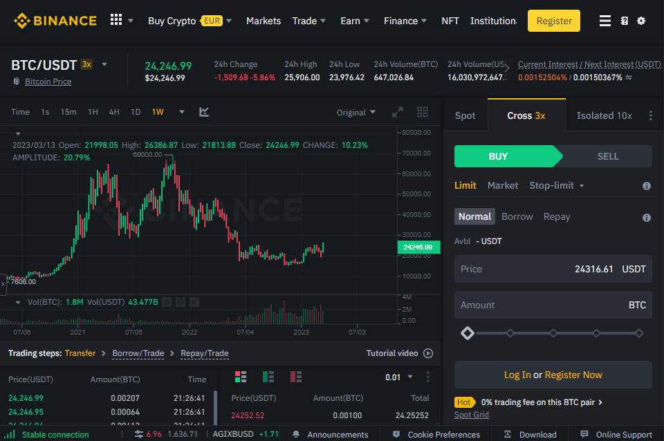Play the tutorial video icon
Screen dimensions: 664x441
[x=428, y=353]
